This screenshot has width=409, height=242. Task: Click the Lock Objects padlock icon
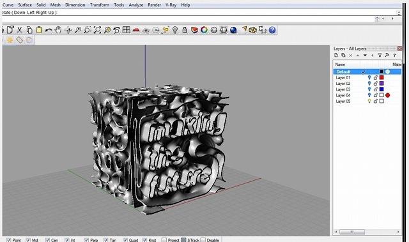coord(185,30)
